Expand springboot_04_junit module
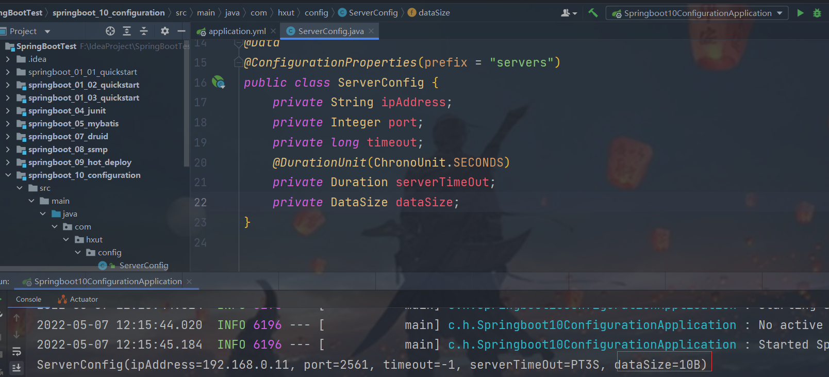Image resolution: width=829 pixels, height=377 pixels. coord(8,111)
